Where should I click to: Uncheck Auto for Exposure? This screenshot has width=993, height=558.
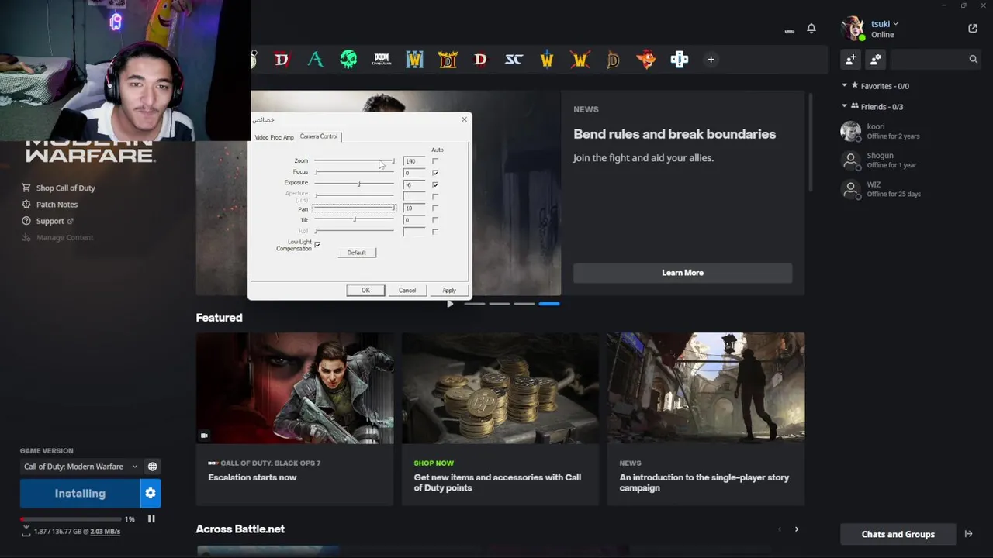point(435,184)
